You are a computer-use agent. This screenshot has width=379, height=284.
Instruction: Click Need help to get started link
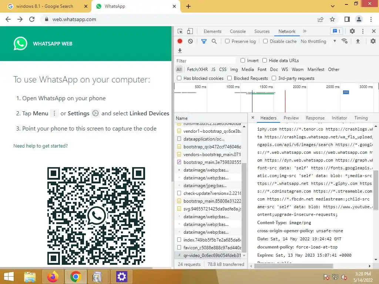tap(41, 146)
